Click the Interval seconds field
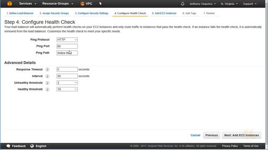This screenshot has height=150, width=268. coord(67,76)
